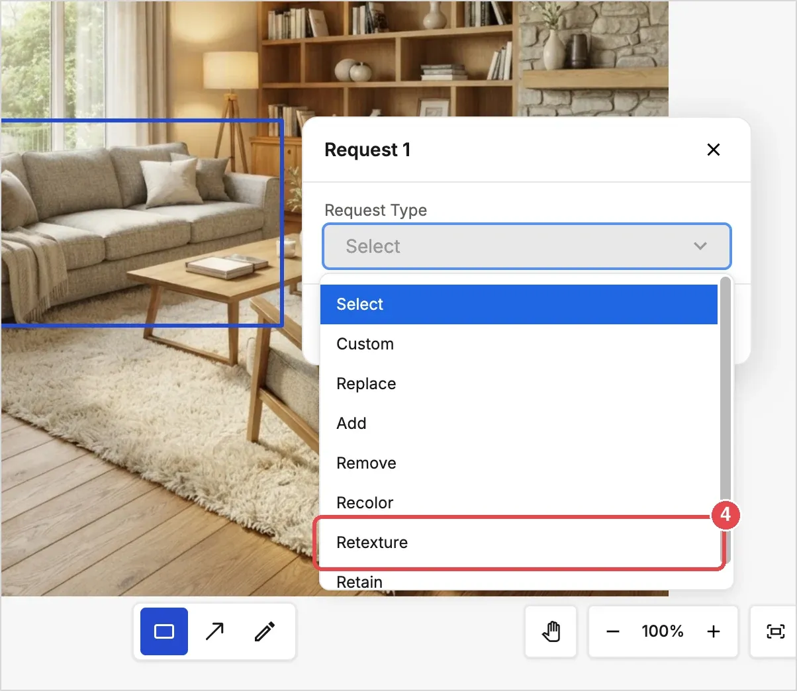Close the Request 1 dialog

tap(714, 150)
